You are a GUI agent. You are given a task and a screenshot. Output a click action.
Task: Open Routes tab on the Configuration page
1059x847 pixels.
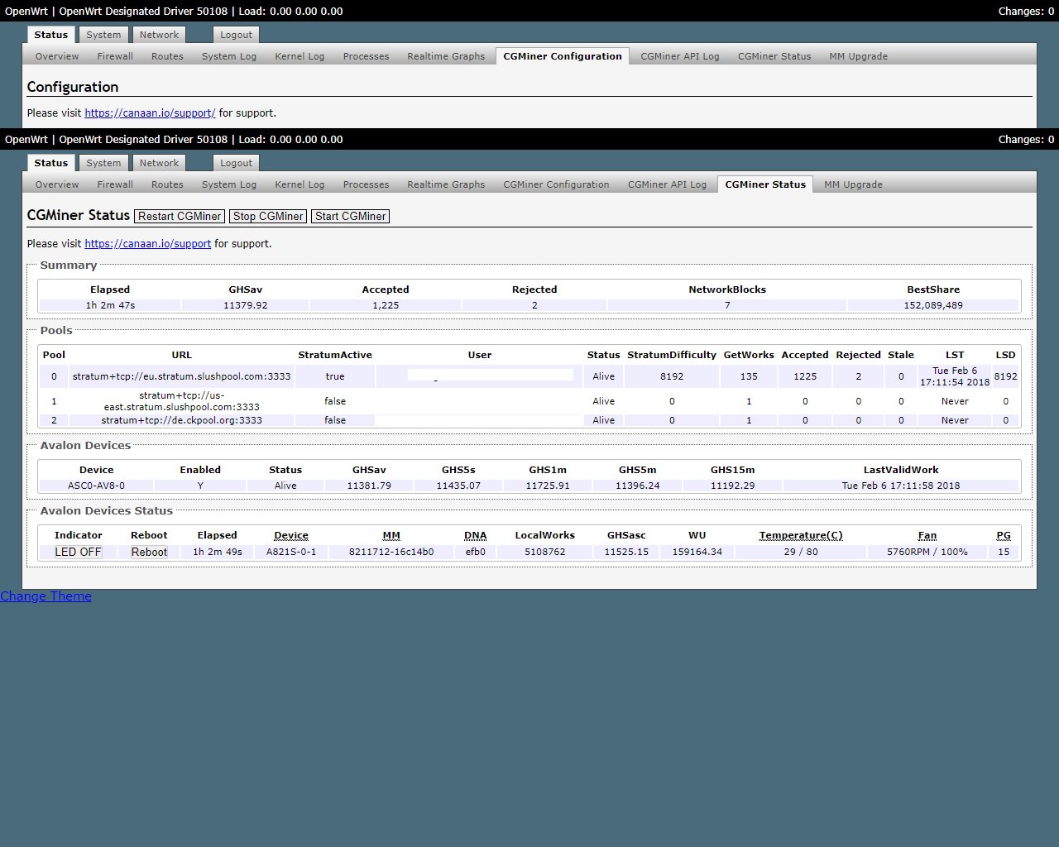[167, 56]
